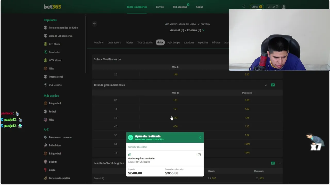Image resolution: width=330 pixels, height=185 pixels.
Task: Close the Apuesta realizada confirmation
Action: click(200, 137)
